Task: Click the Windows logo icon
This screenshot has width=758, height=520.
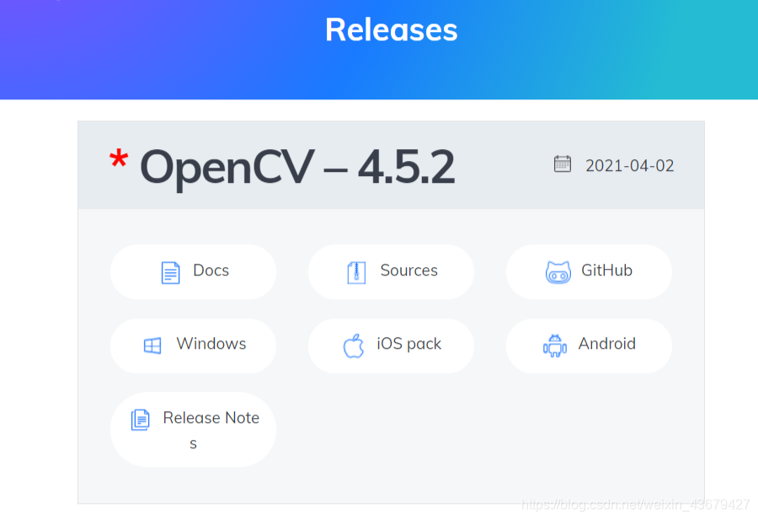Action: pos(152,346)
